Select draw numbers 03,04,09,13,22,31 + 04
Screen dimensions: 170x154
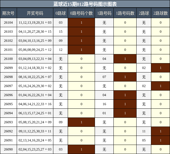(x=35, y=59)
